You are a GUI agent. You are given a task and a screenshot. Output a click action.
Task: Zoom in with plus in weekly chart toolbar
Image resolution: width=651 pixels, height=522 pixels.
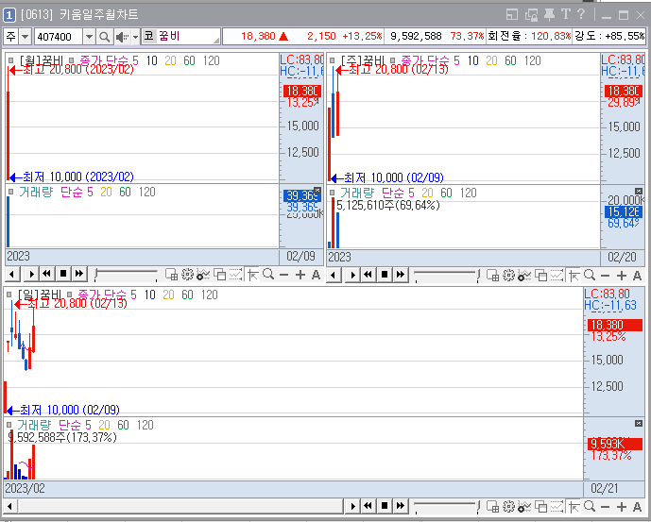622,276
